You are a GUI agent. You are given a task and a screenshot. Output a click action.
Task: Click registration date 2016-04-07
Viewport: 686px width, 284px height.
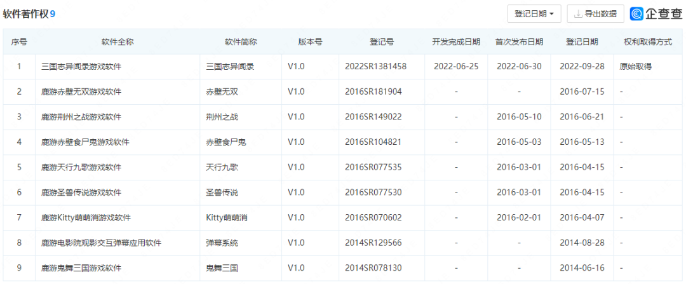582,217
